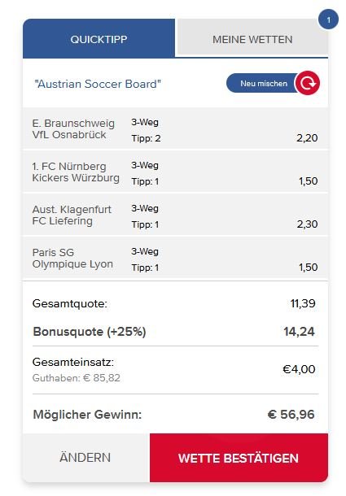
Task: Open the Meine Wetten tab
Action: coord(252,38)
